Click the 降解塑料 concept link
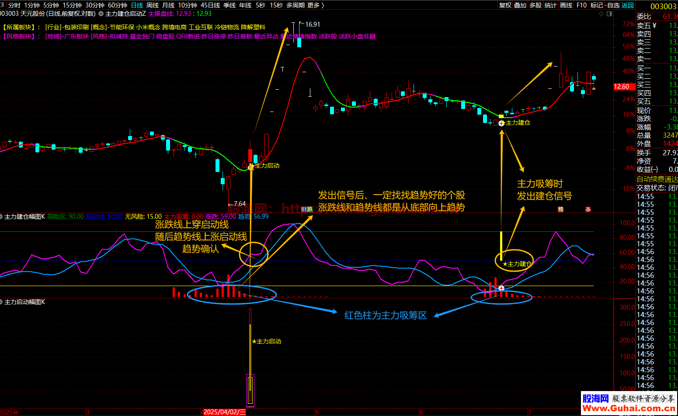 point(253,27)
